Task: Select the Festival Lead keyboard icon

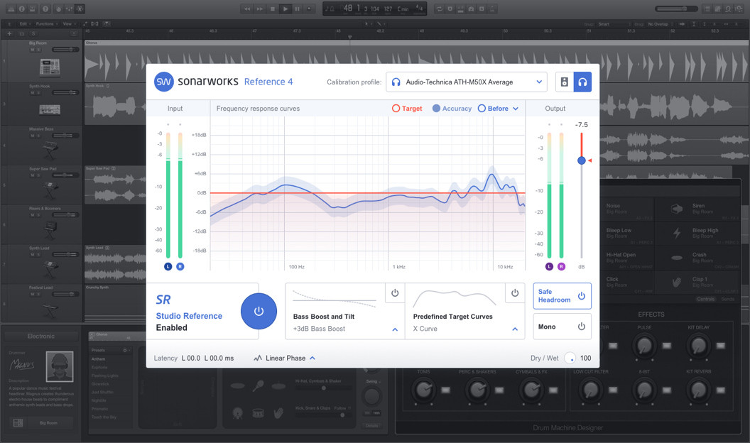Action: tap(50, 310)
